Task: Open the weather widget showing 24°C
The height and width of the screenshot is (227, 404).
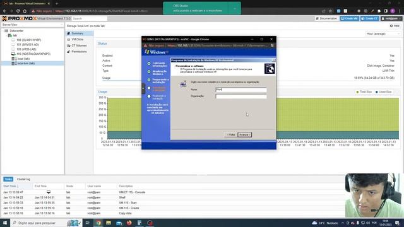Action: click(x=325, y=223)
